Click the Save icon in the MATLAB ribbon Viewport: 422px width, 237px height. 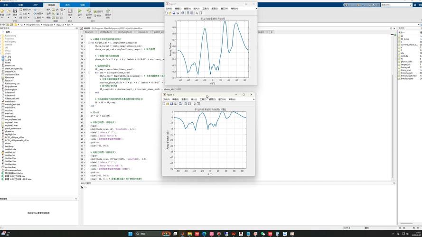point(15,11)
